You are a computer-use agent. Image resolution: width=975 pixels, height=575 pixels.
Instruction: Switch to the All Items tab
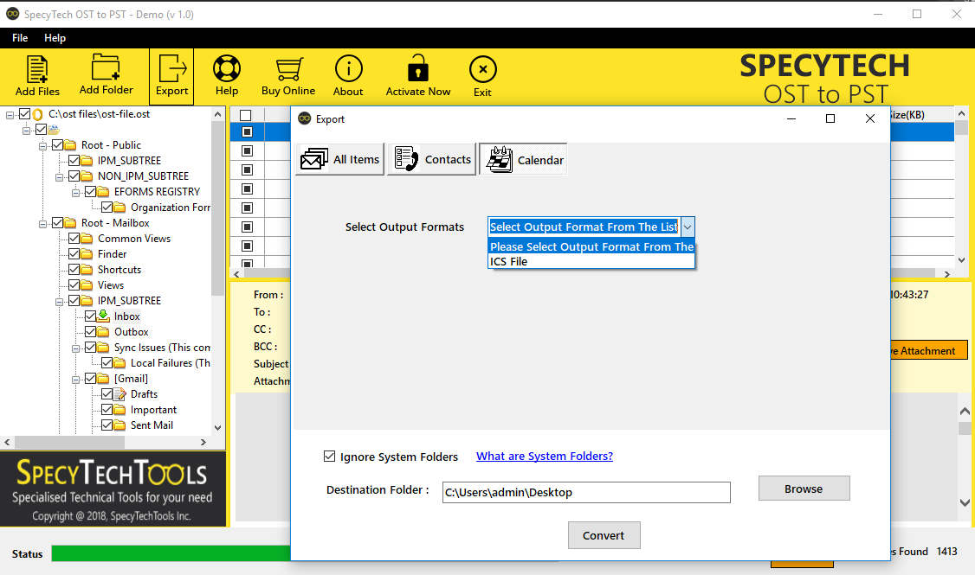(339, 160)
